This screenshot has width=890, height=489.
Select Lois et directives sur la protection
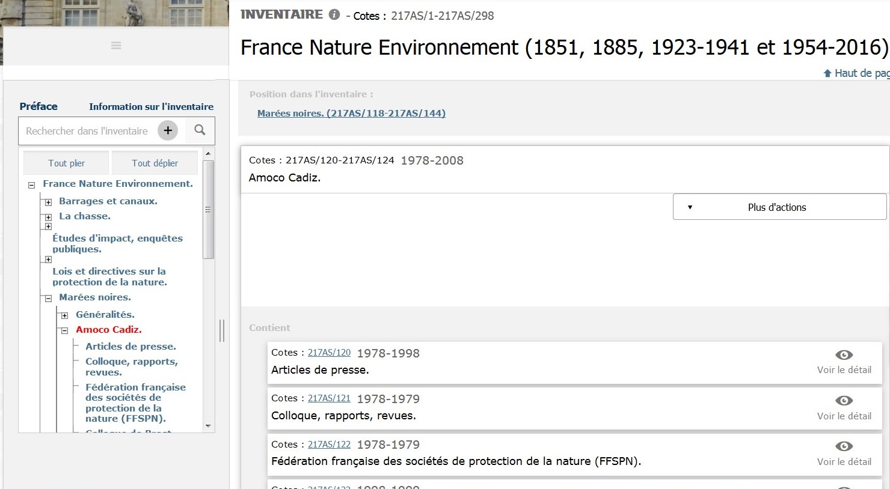(x=109, y=276)
